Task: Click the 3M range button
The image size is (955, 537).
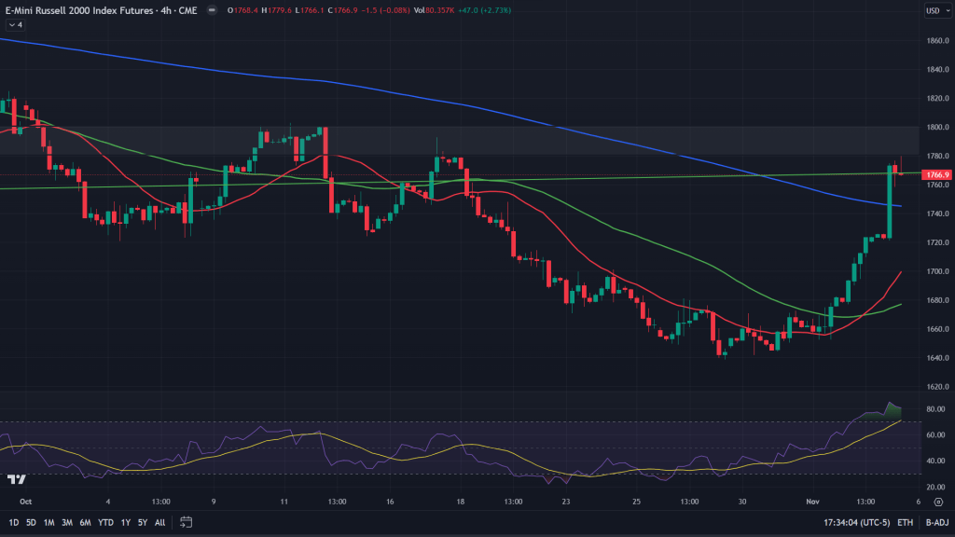Action: pyautogui.click(x=66, y=522)
